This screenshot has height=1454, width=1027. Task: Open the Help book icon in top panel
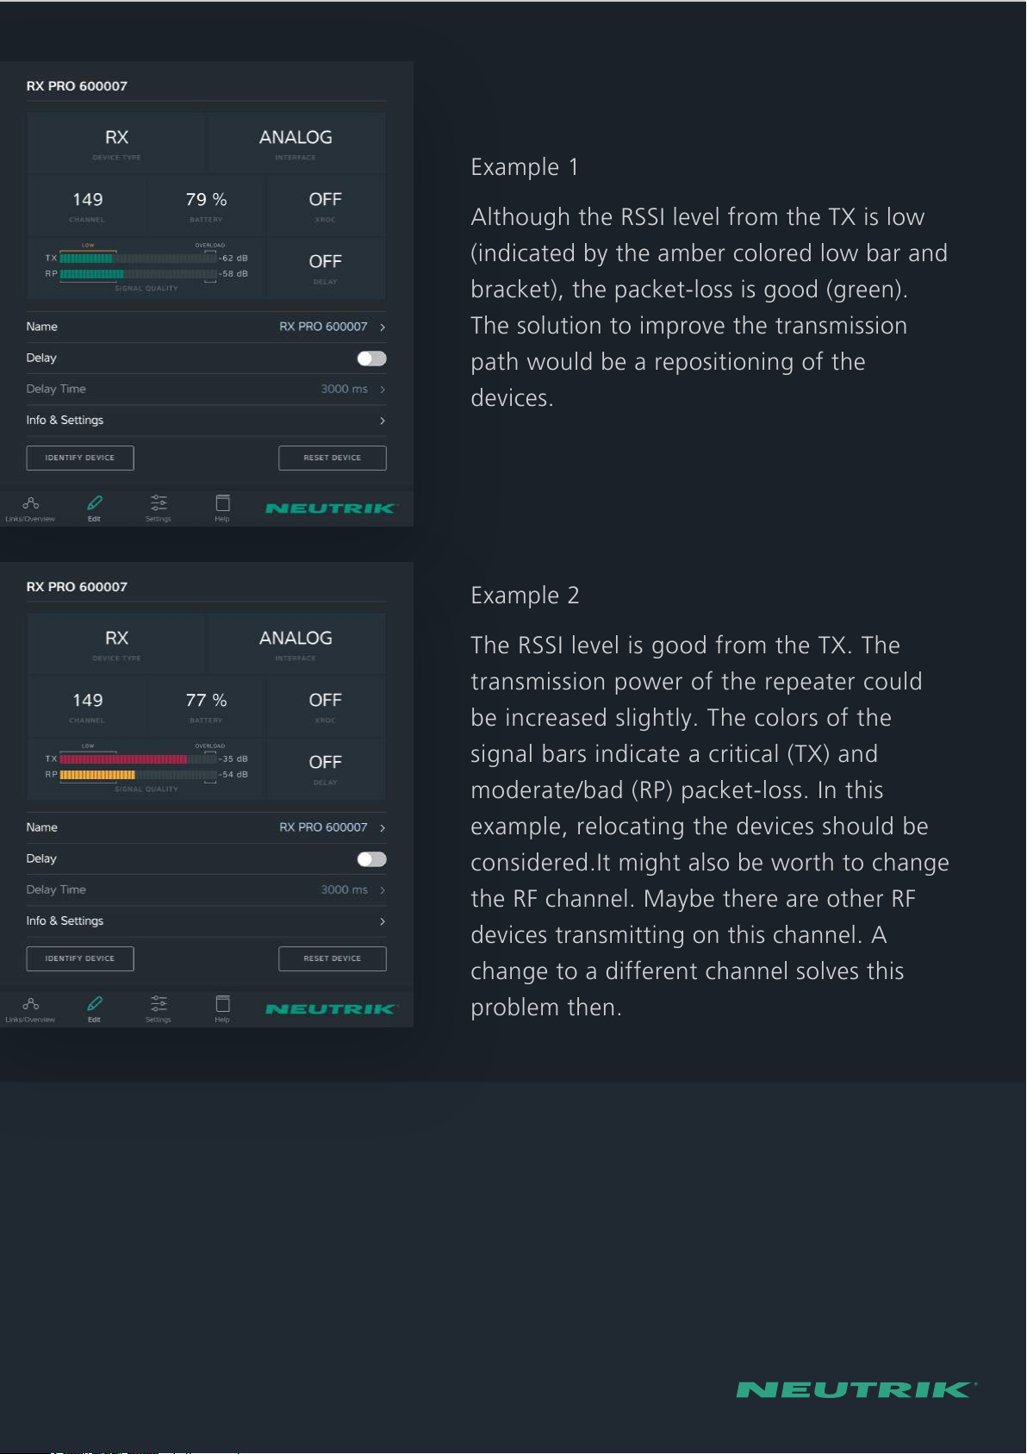(222, 508)
